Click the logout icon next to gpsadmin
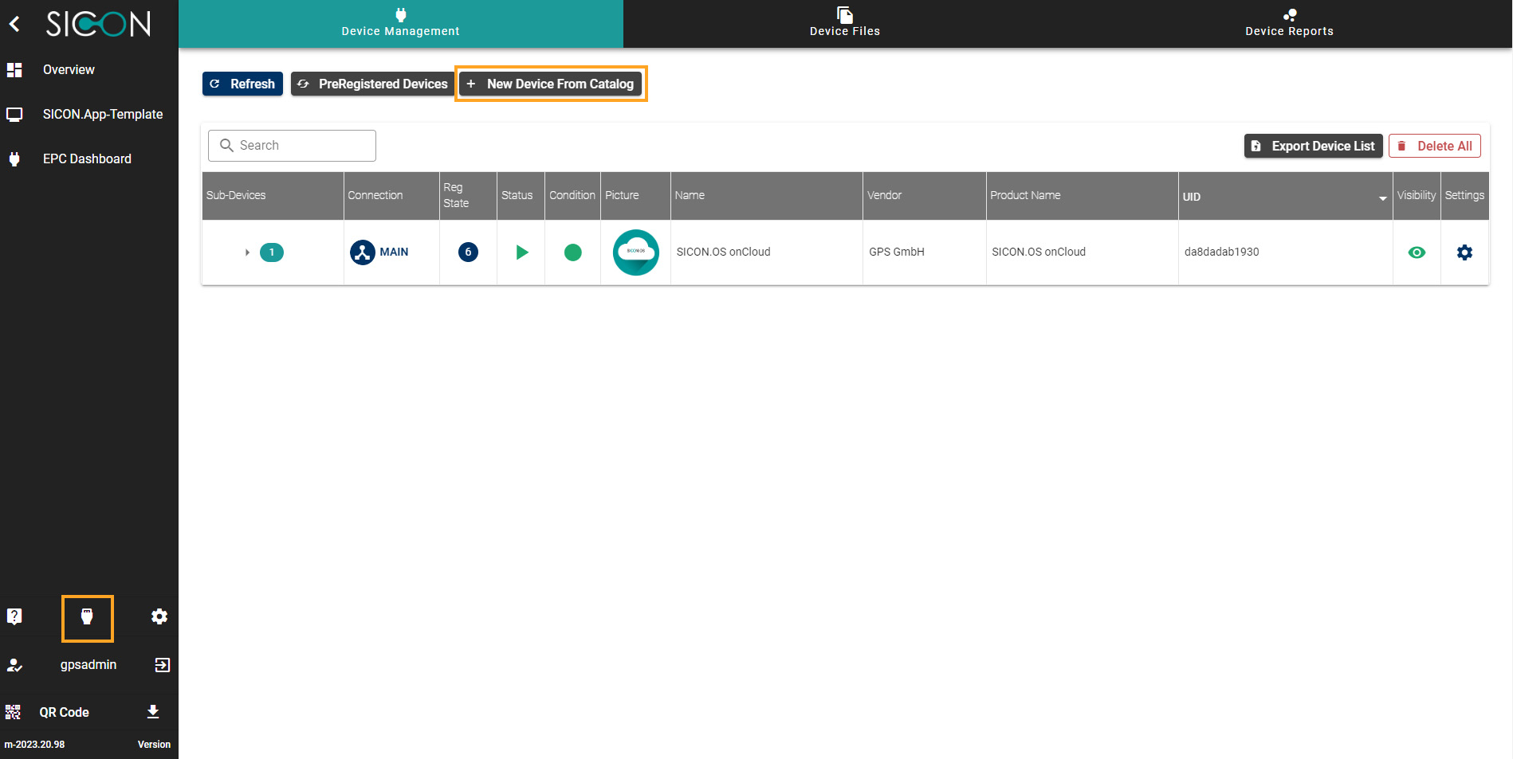The height and width of the screenshot is (759, 1513). click(x=163, y=665)
